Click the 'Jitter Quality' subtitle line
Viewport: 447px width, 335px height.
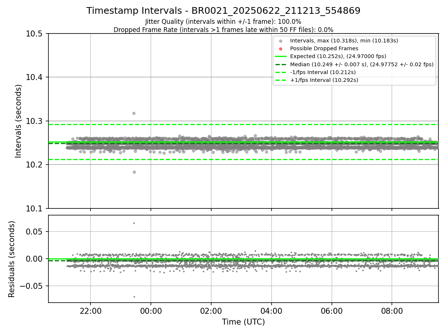click(223, 22)
